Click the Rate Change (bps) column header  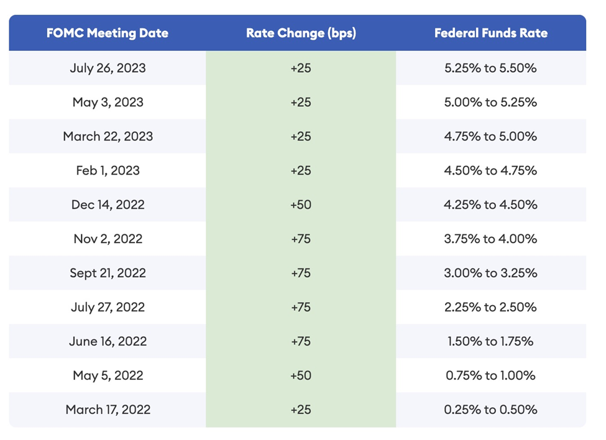[301, 33]
